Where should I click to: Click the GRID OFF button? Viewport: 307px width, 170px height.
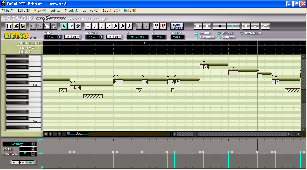pyautogui.click(x=76, y=37)
